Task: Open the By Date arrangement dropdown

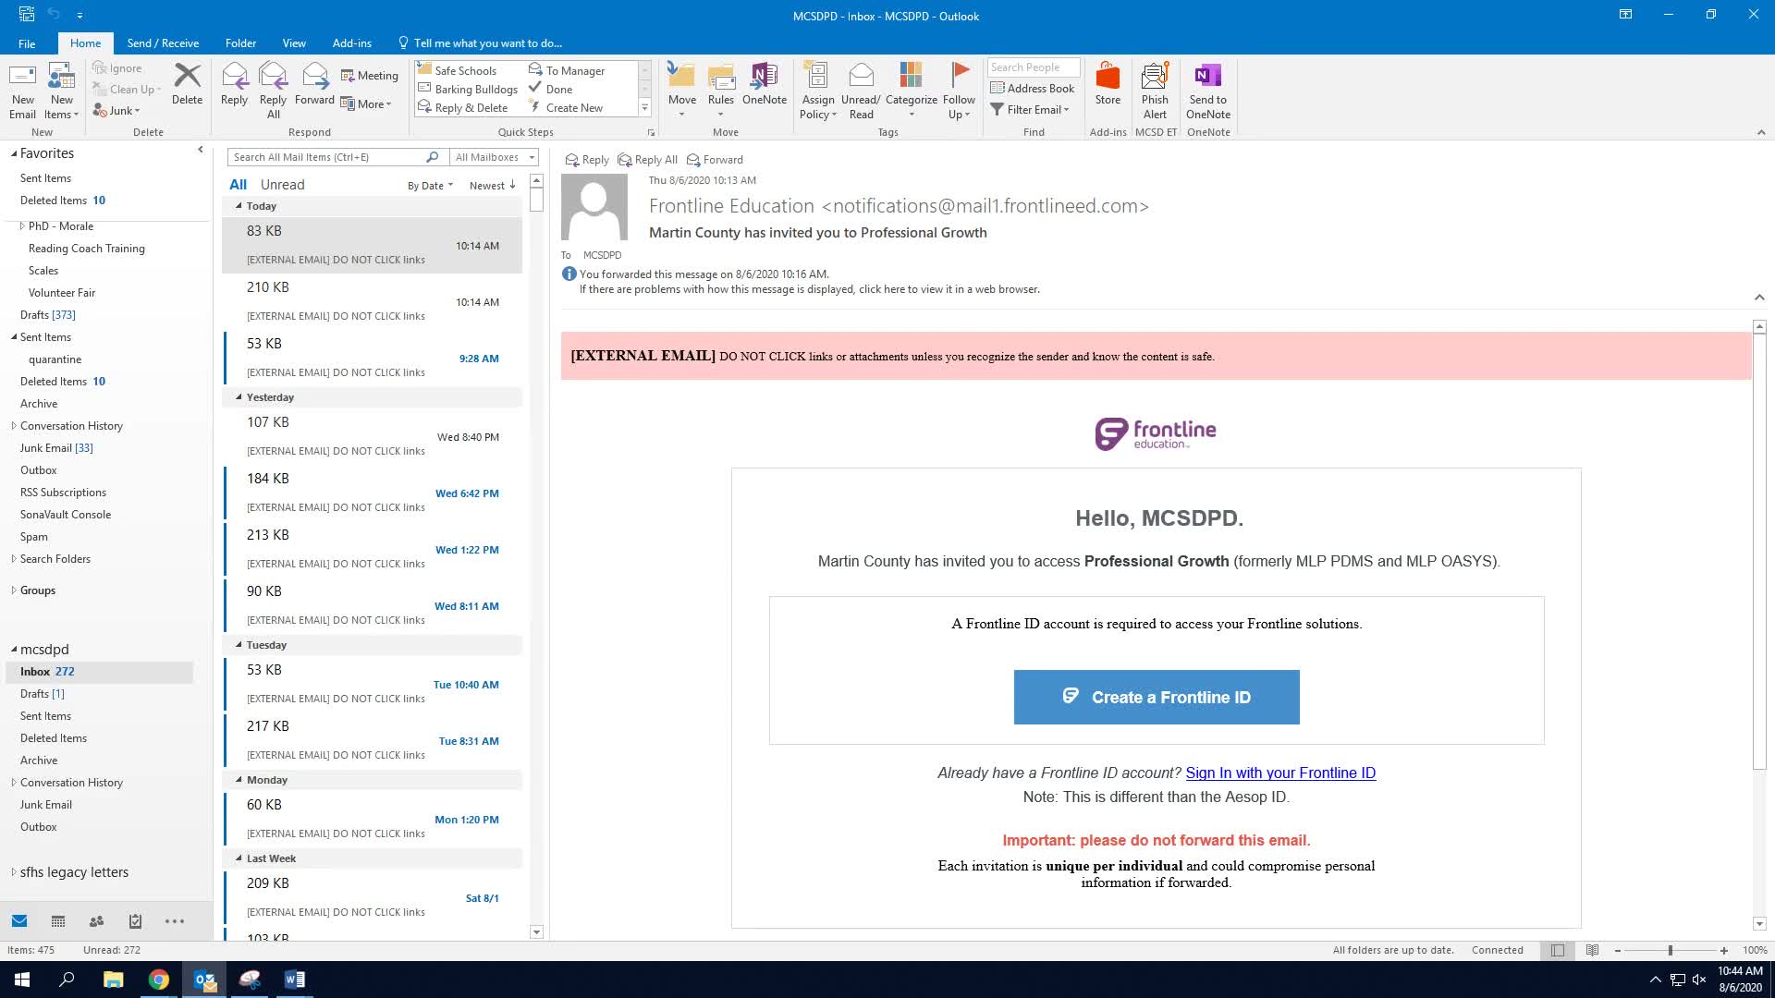Action: point(430,186)
